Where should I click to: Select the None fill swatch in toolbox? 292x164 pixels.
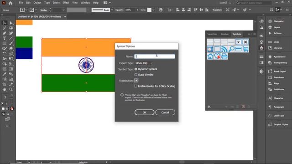12,108
